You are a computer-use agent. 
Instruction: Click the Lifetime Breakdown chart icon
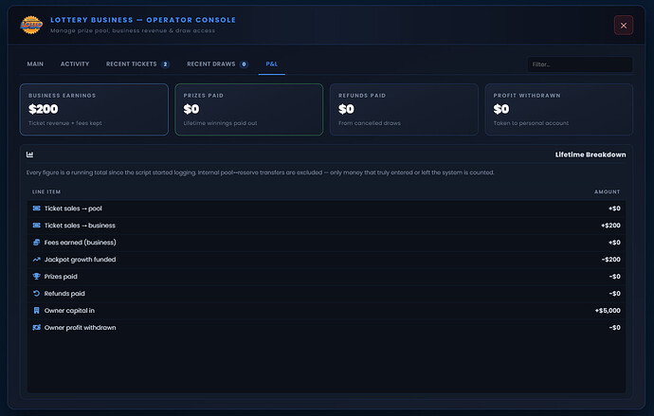coord(29,154)
